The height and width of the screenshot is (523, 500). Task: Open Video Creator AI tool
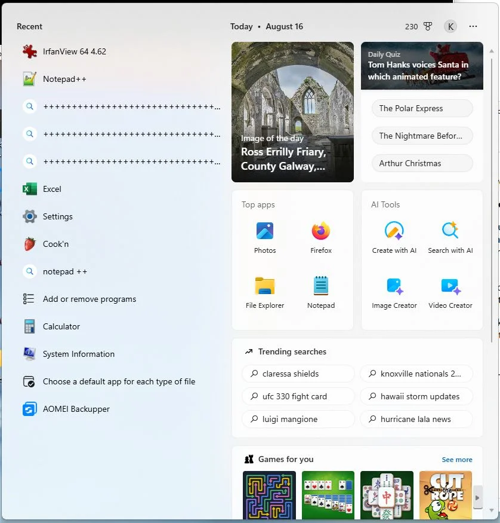coord(450,292)
